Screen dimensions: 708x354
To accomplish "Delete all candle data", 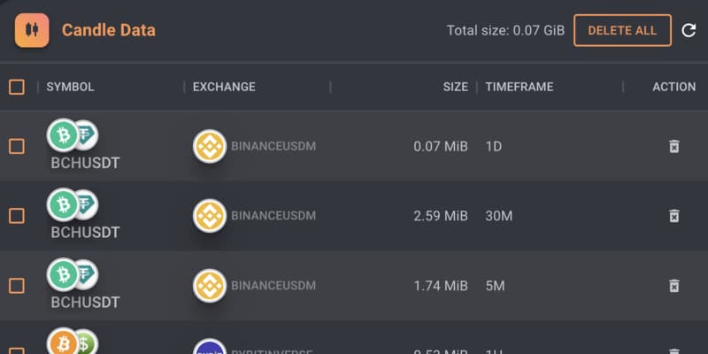I will [622, 30].
